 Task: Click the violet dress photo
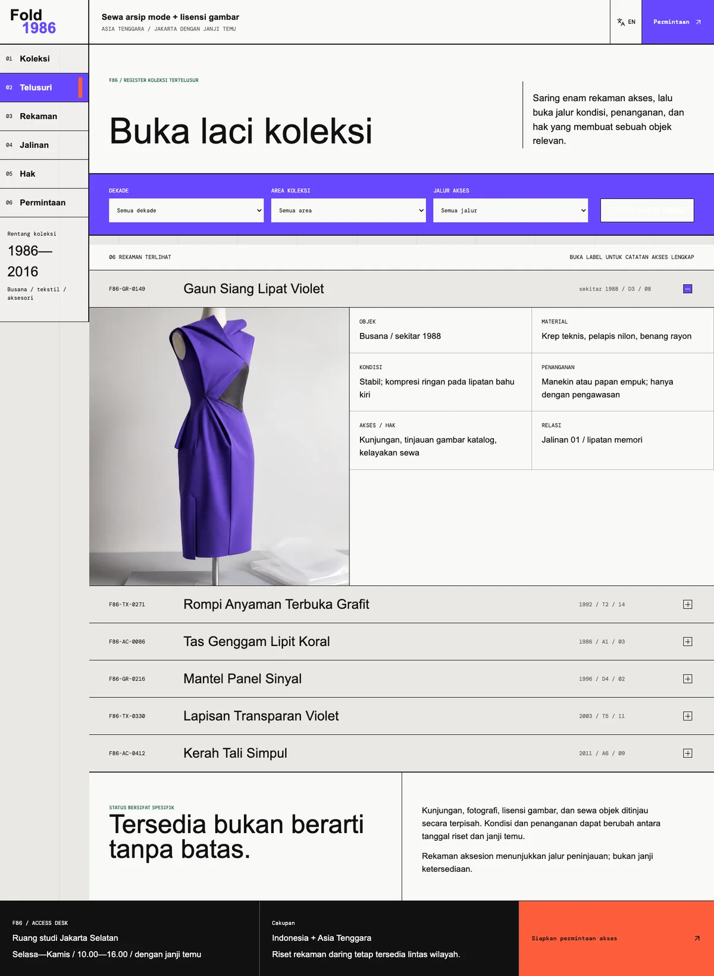219,447
